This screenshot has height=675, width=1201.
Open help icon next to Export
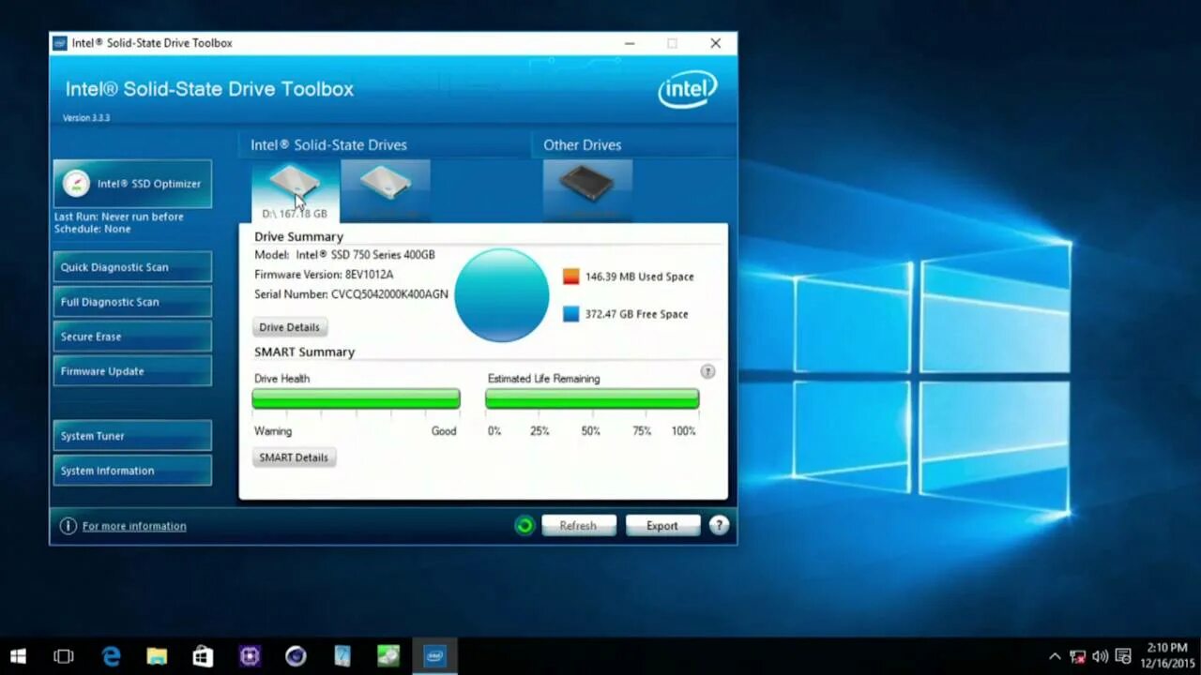click(x=719, y=526)
